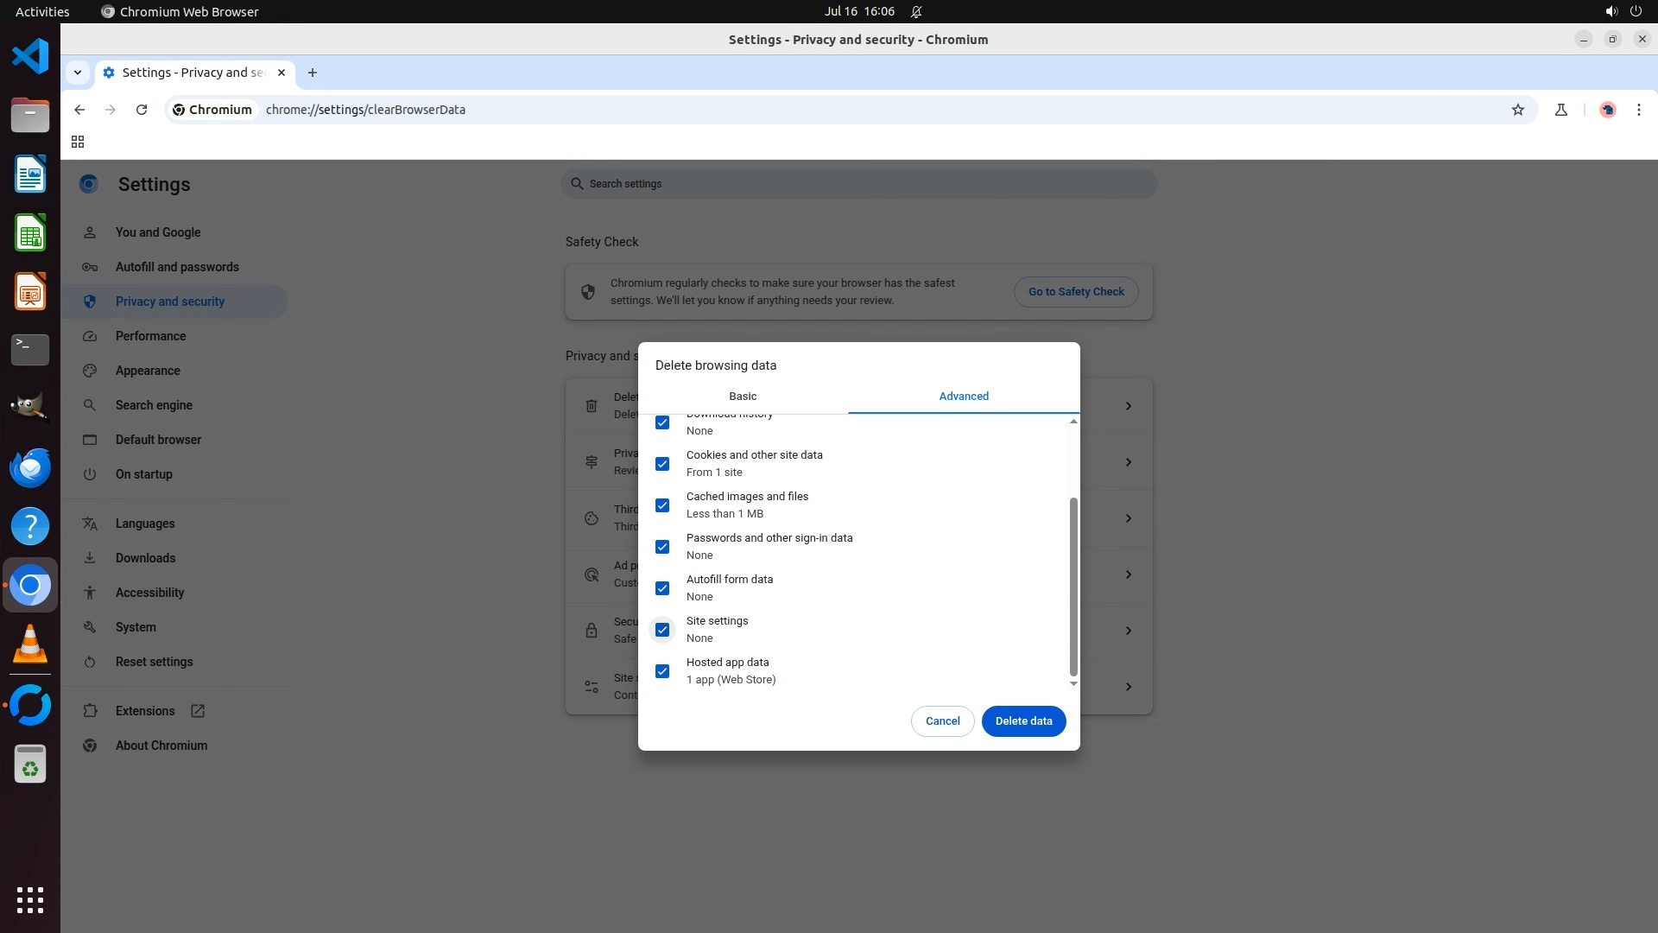Click the reload page icon
Viewport: 1658px width, 933px height.
click(x=142, y=110)
